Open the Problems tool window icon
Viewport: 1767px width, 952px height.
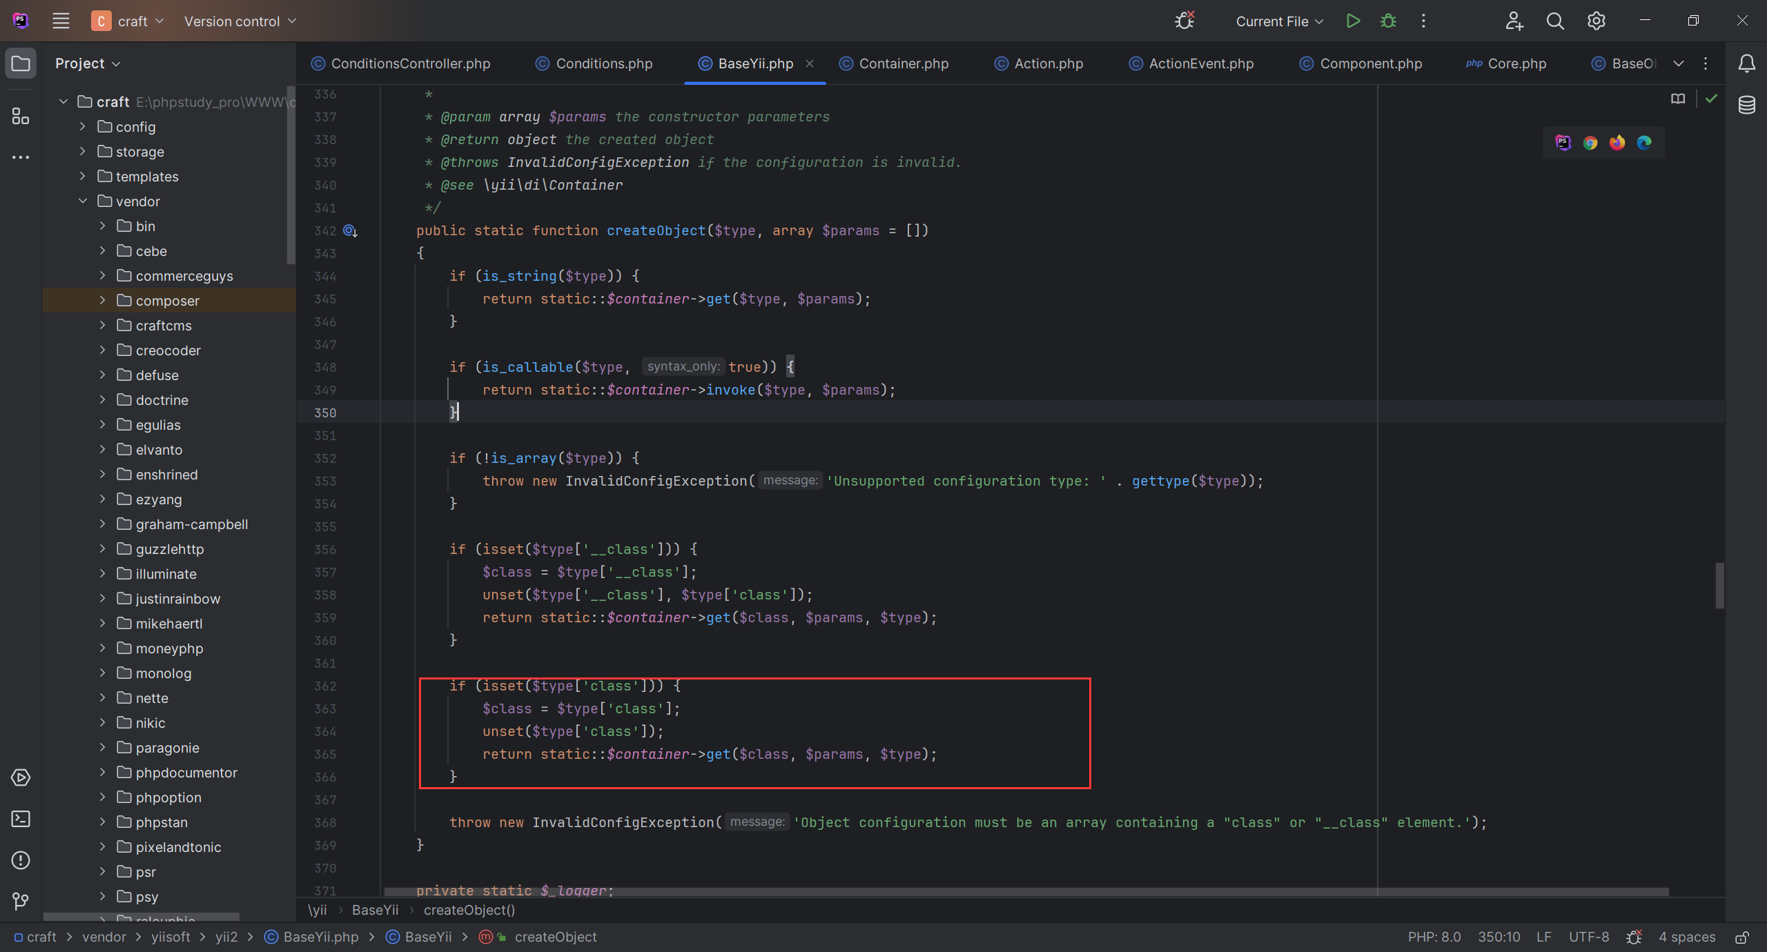21,860
